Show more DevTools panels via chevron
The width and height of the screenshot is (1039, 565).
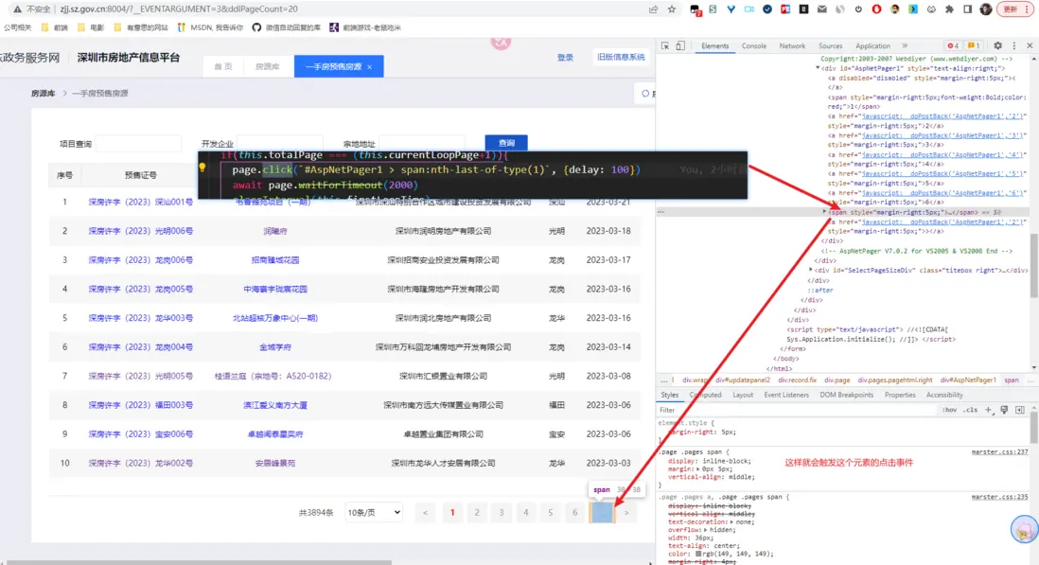(905, 45)
